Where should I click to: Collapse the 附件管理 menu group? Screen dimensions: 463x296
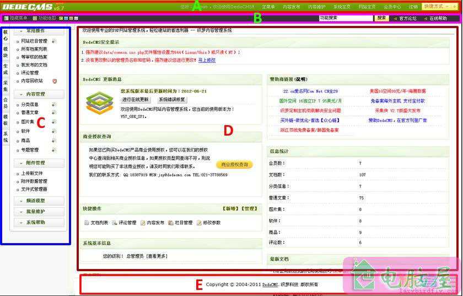[x=39, y=163]
